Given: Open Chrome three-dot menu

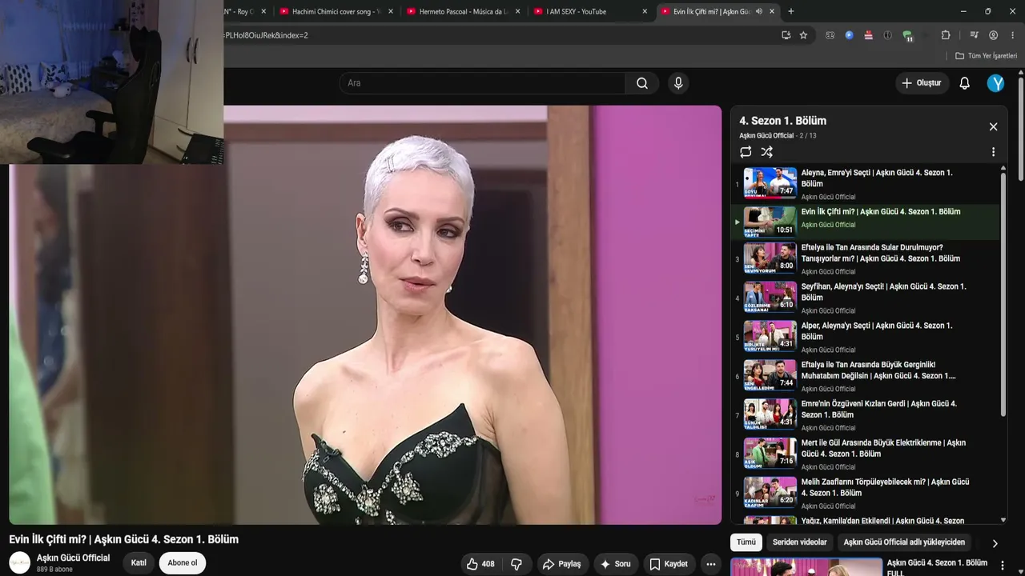Looking at the screenshot, I should (x=1013, y=35).
